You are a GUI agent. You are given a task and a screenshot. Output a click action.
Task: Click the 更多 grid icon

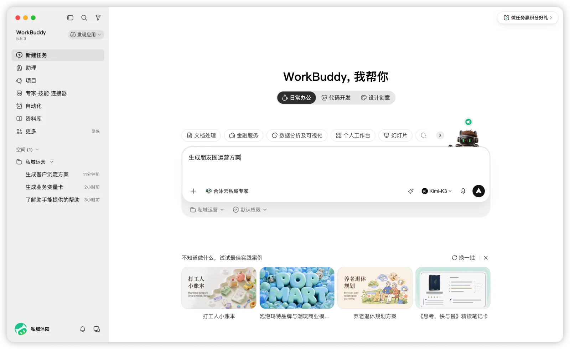[19, 131]
